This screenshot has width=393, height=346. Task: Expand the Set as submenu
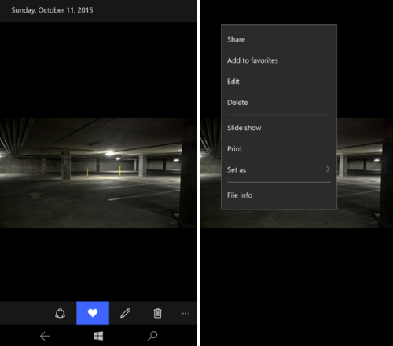coord(279,169)
